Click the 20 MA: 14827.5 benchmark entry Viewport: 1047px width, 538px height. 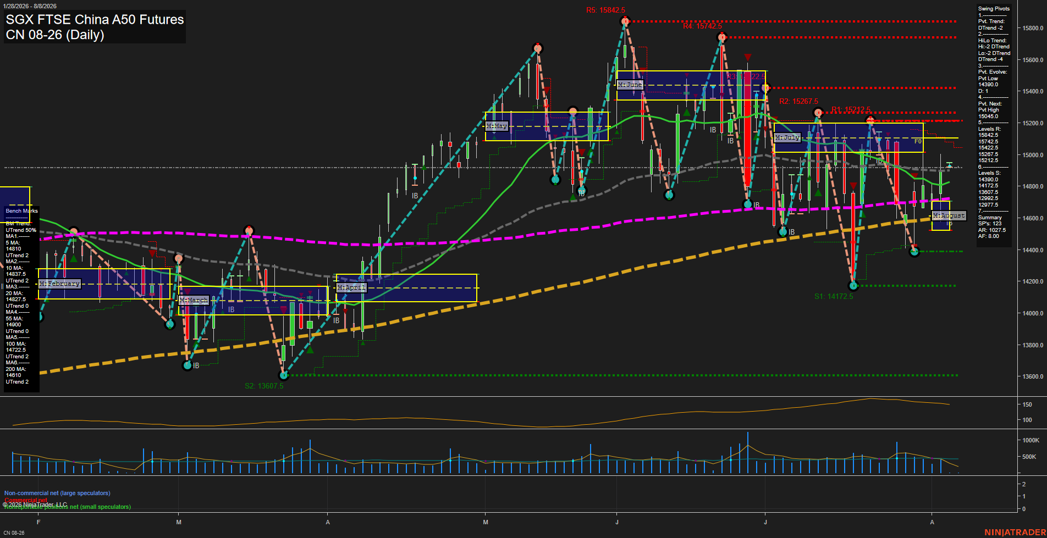16,296
